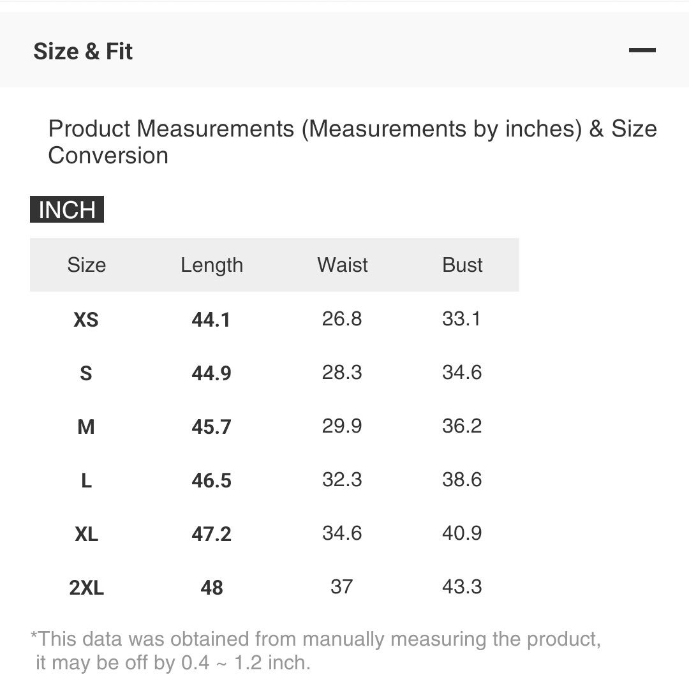Viewport: 689px width, 691px height.
Task: Click the Bust column header
Action: pyautogui.click(x=462, y=265)
